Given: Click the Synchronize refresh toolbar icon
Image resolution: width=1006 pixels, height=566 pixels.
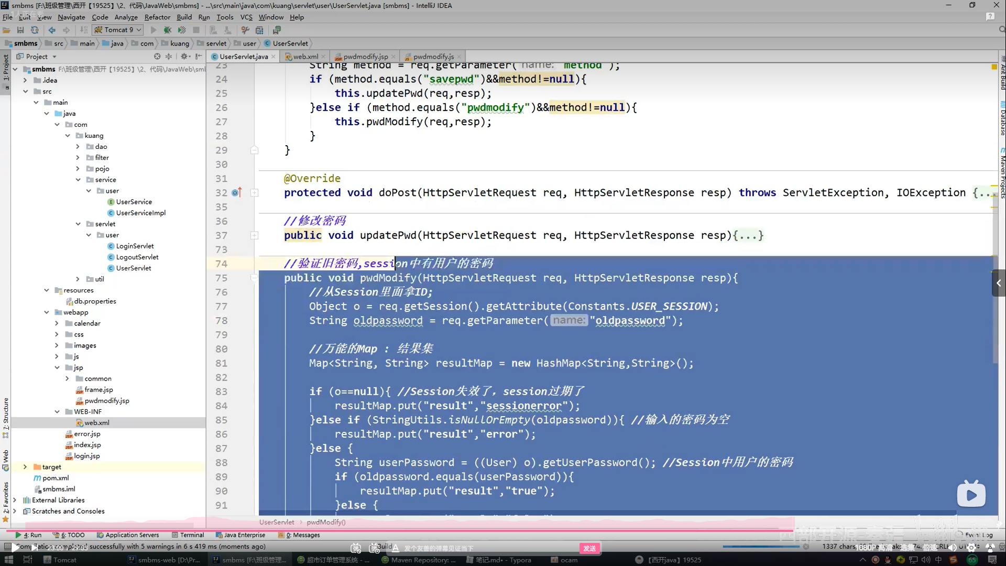Looking at the screenshot, I should tap(35, 30).
